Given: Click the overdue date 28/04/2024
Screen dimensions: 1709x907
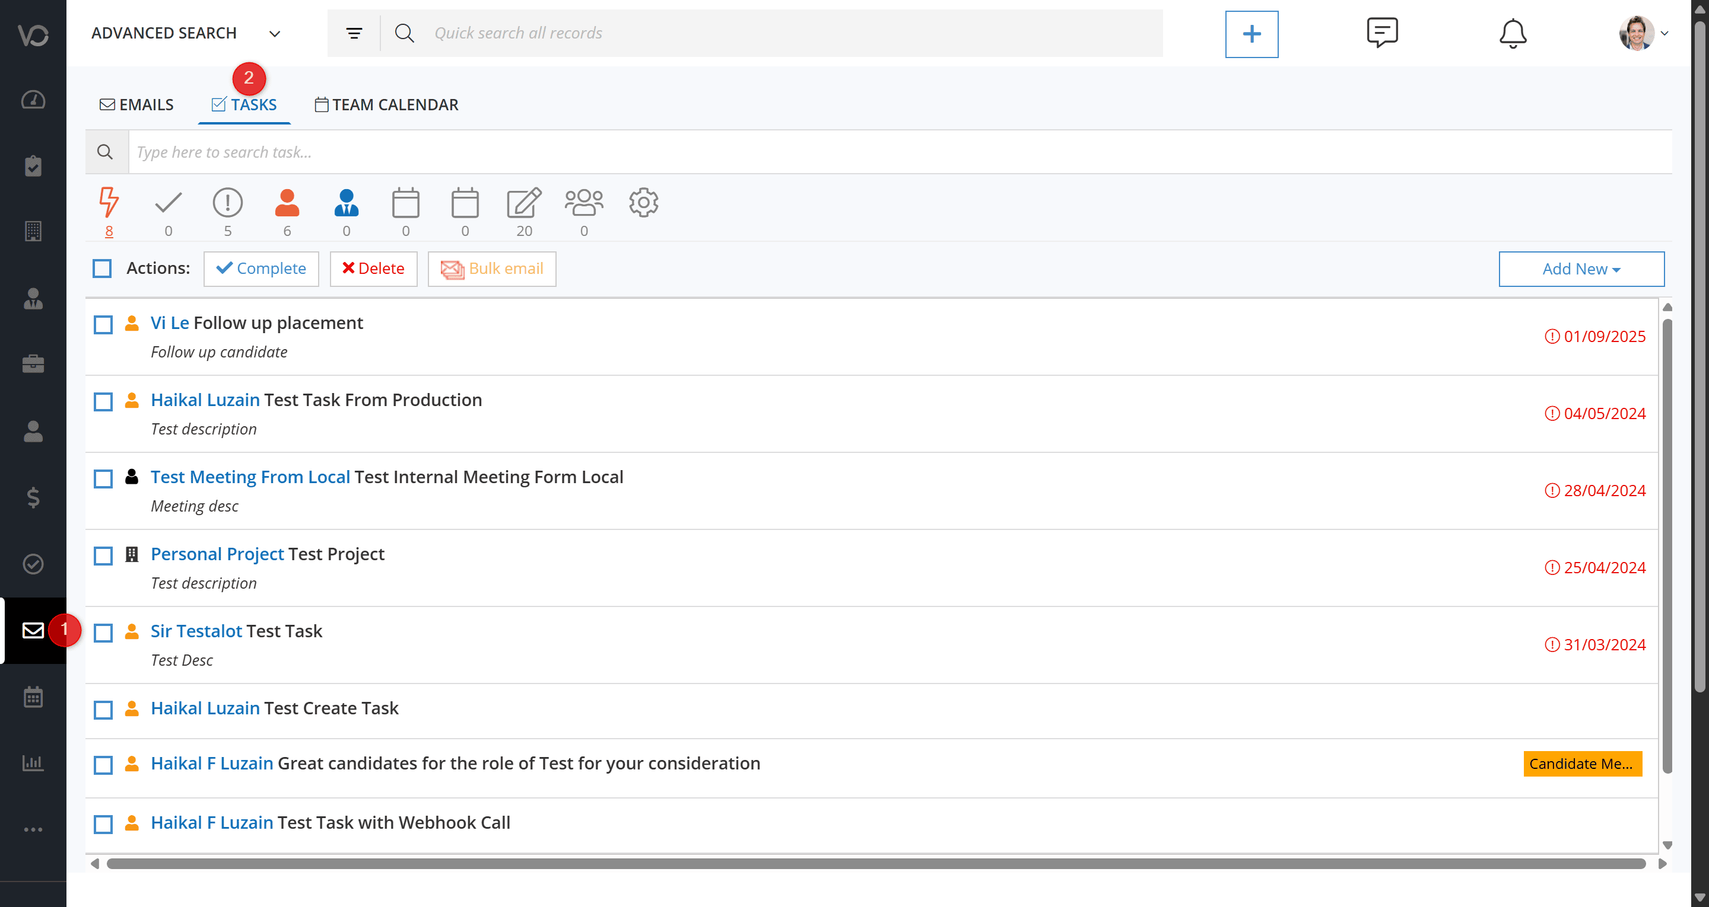Looking at the screenshot, I should [1596, 491].
